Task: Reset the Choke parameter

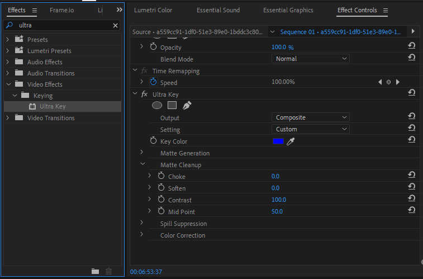Action: (411, 174)
